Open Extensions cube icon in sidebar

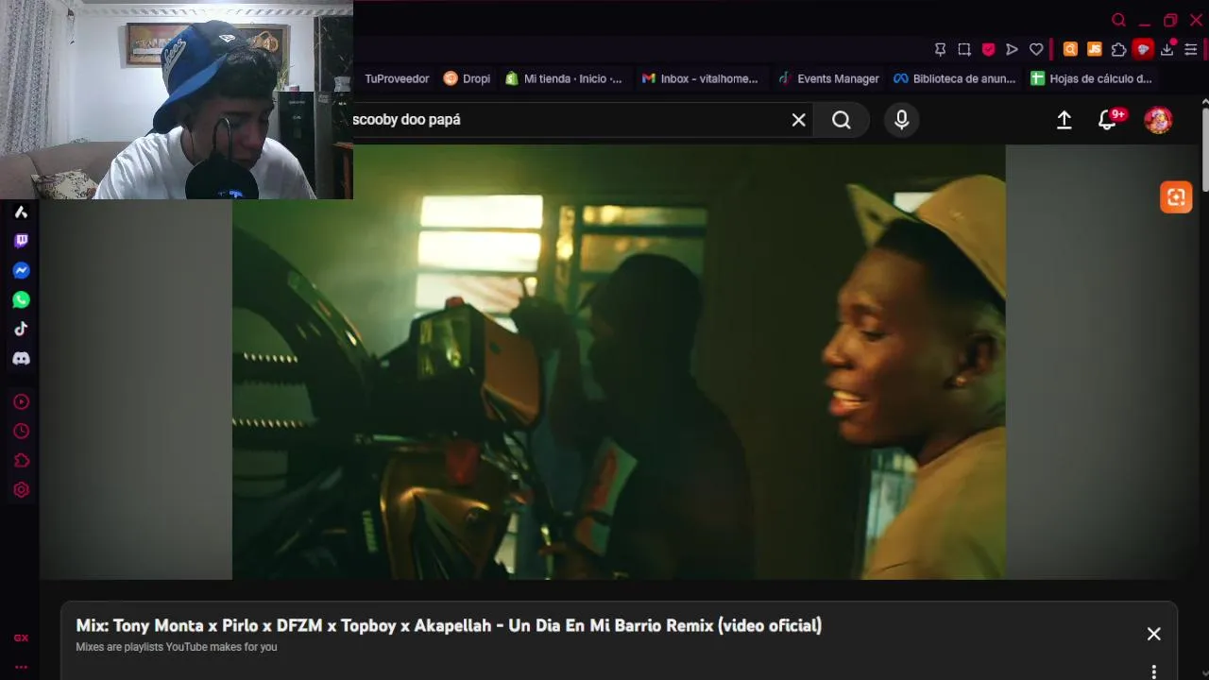point(21,460)
